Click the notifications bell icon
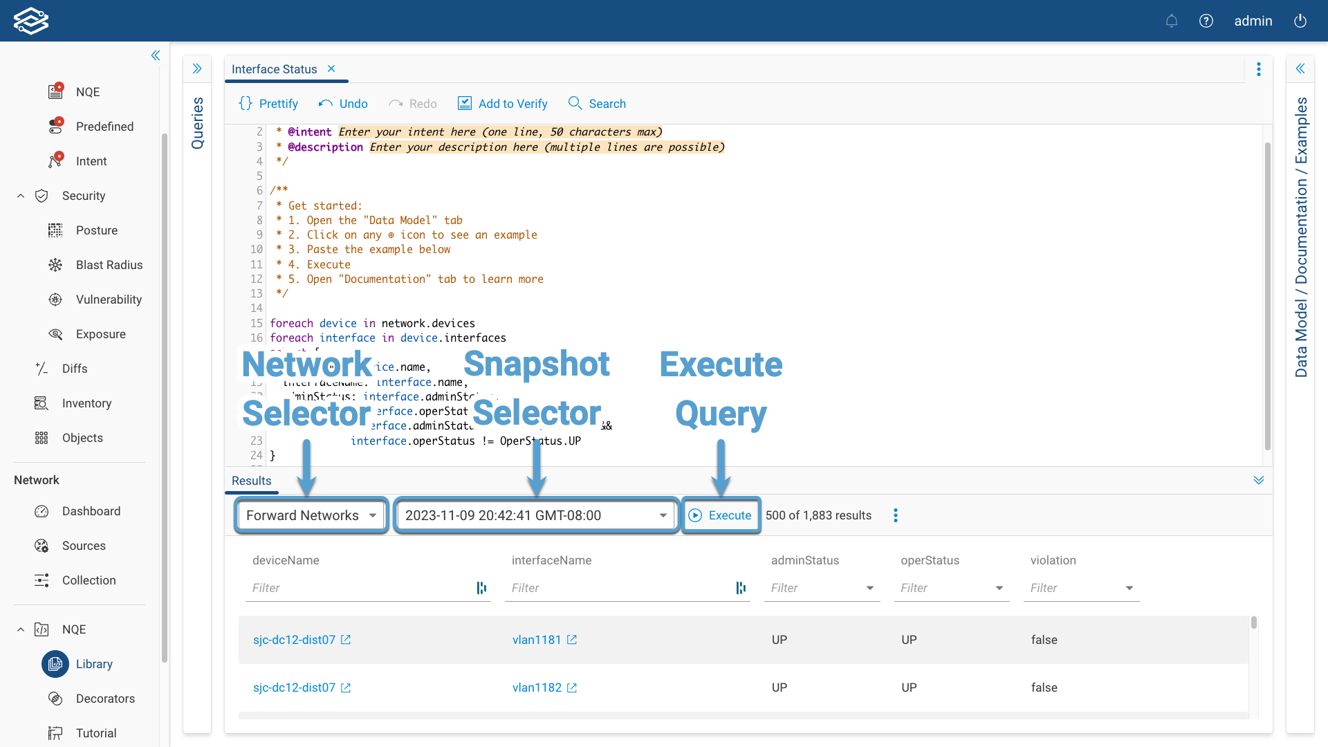1328x747 pixels. (x=1171, y=21)
